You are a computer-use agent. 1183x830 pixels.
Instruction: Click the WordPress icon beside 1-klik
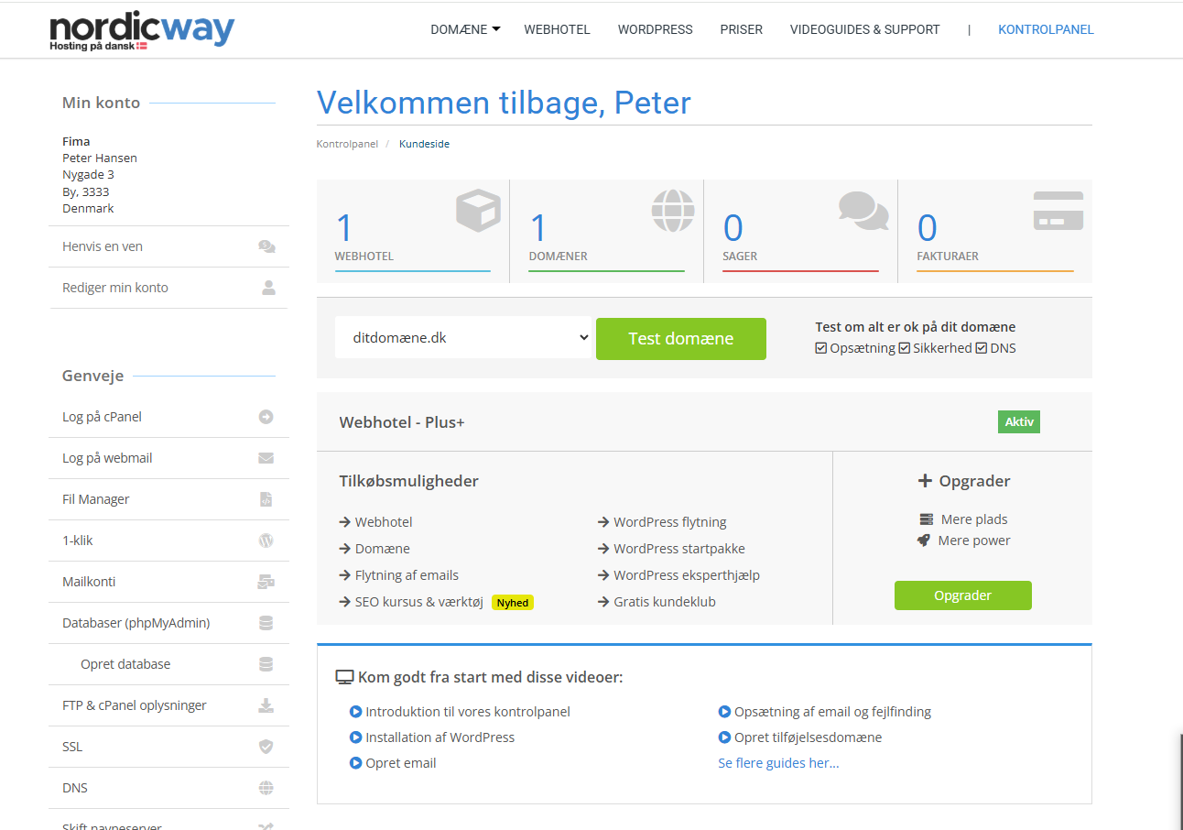tap(266, 541)
